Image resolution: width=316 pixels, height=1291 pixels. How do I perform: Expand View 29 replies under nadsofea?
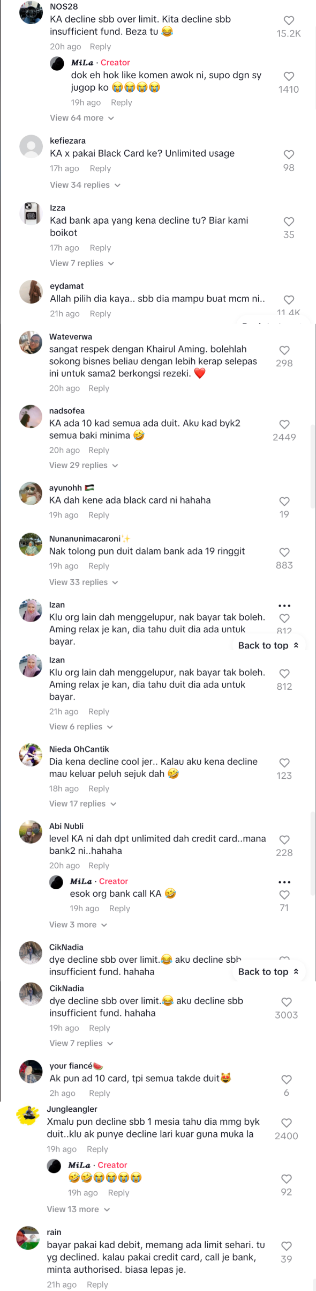(x=84, y=466)
